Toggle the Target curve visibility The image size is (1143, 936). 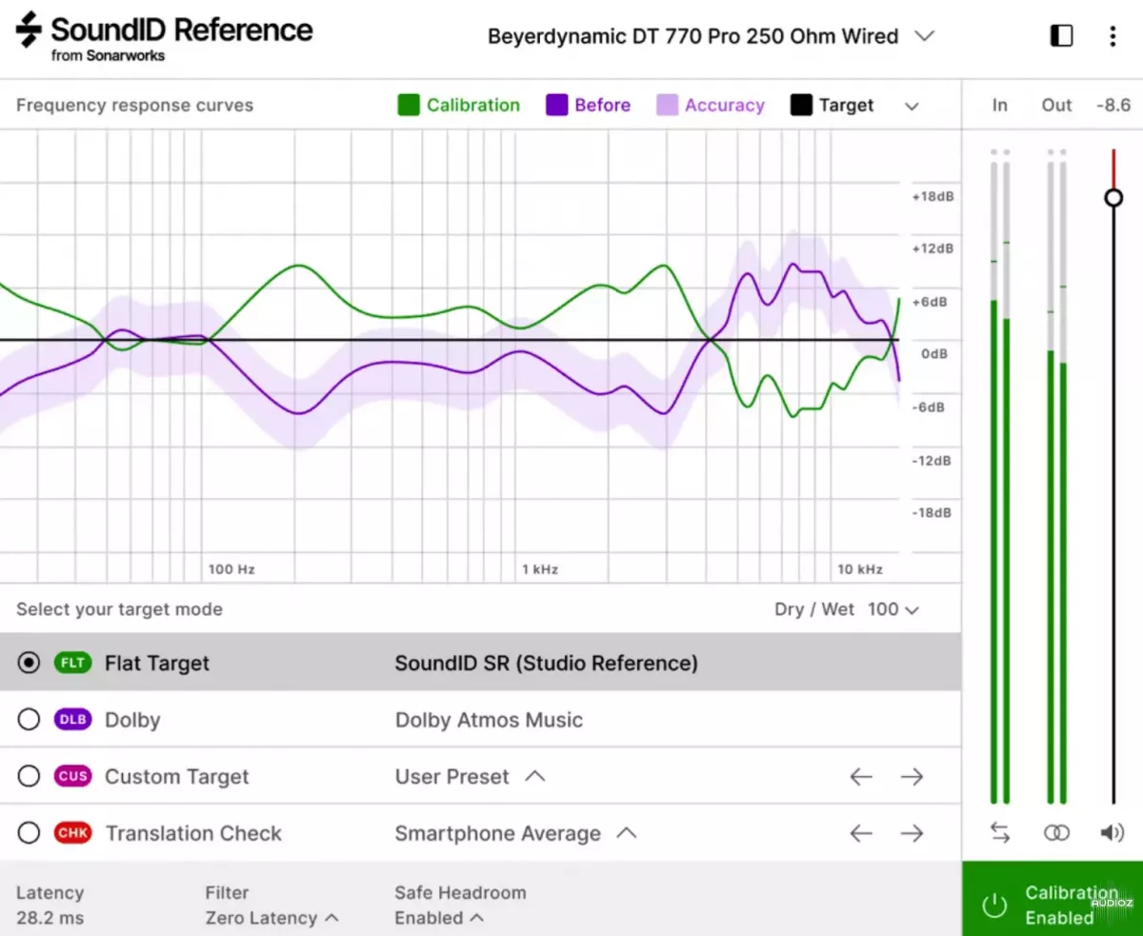coord(832,105)
